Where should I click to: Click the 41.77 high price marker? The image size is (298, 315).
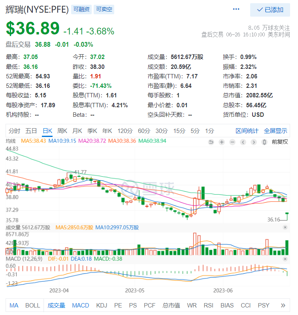coord(80,172)
